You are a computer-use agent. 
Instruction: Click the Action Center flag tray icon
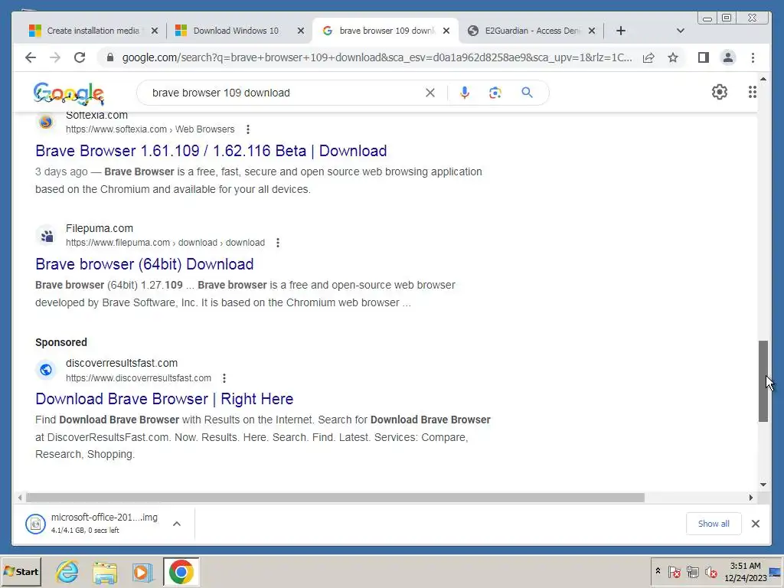pos(674,571)
